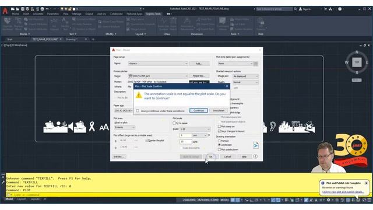Open the mm units dropdown
The width and height of the screenshot is (373, 210).
coord(200,135)
